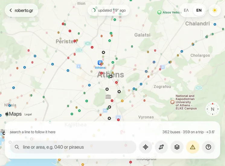The image size is (225, 166).
Task: Click the University of Athens campus icon
Action: tap(172, 102)
